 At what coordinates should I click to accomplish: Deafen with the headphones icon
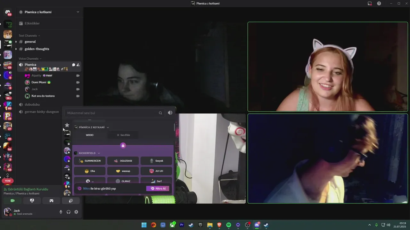69,212
